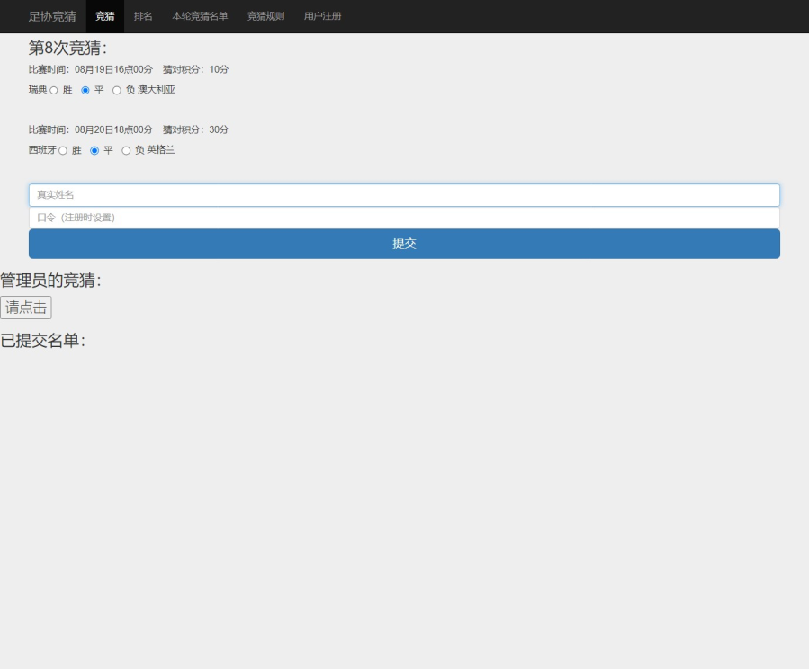809x669 pixels.
Task: Select 负 for the 瑞典 vs 澳大利亚 match
Action: [117, 90]
